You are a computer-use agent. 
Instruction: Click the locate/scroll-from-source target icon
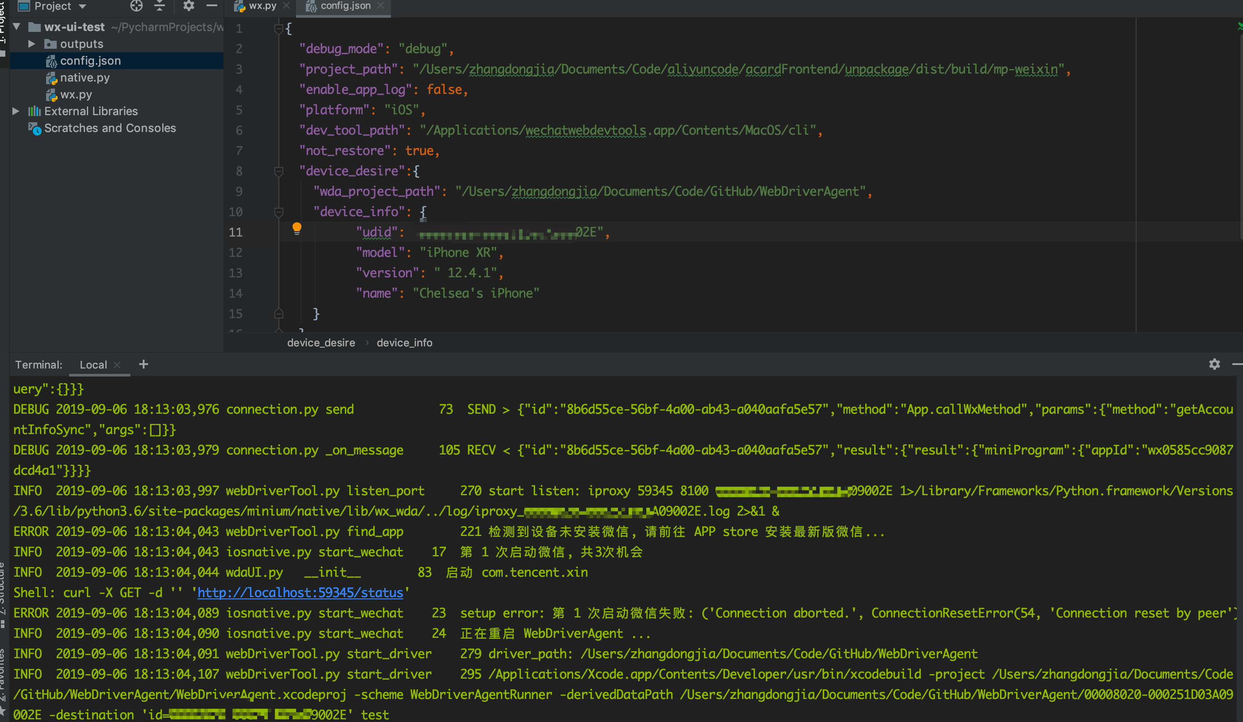[136, 6]
